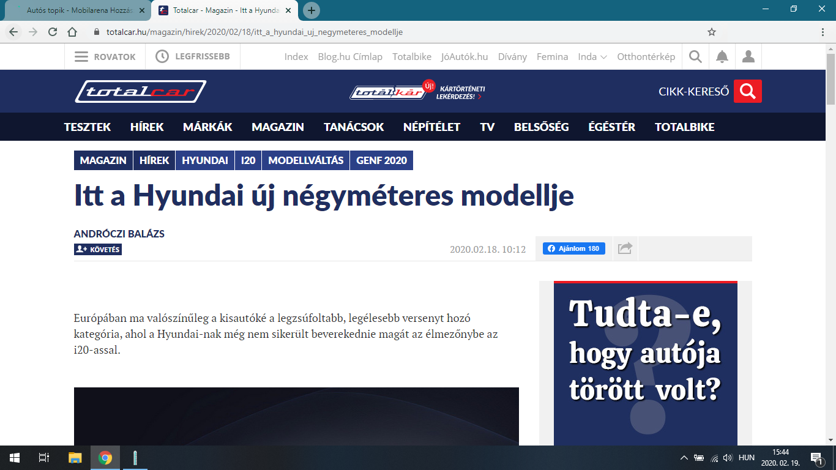The image size is (836, 470).
Task: Open a new tab with the plus button
Action: (312, 10)
